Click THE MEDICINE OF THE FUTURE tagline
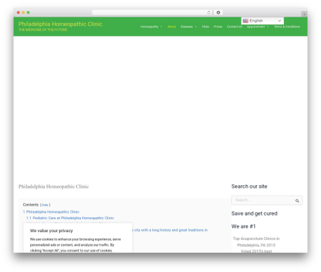Image resolution: width=321 pixels, height=272 pixels. pyautogui.click(x=43, y=30)
